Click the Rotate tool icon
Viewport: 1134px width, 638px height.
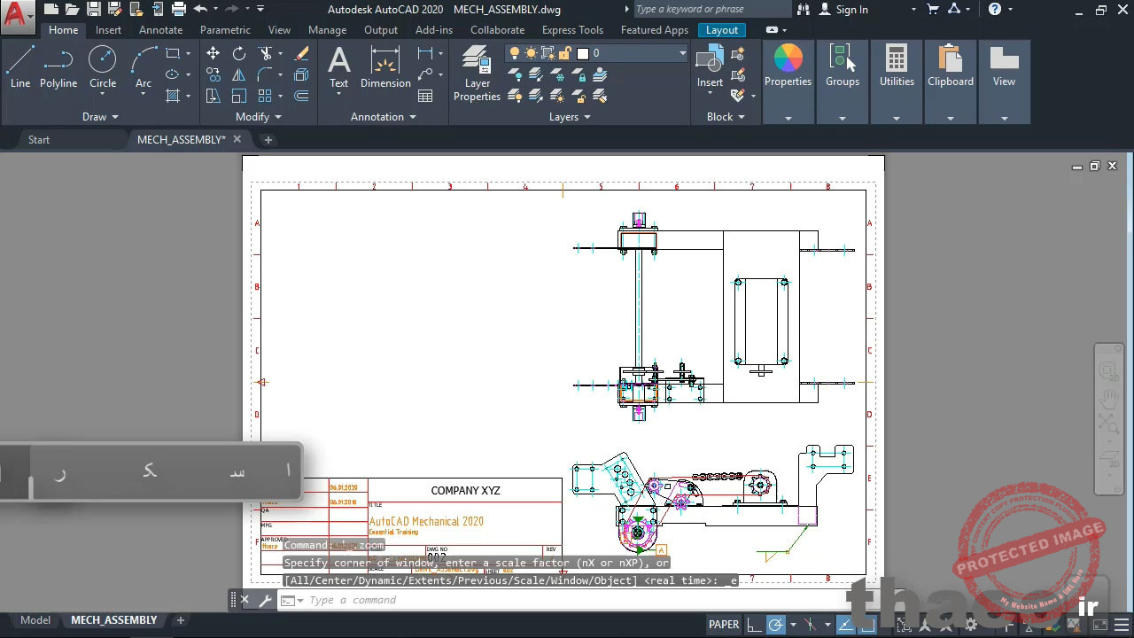point(239,53)
